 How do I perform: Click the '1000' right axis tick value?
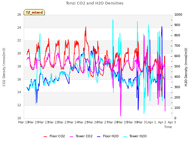pos(178,14)
